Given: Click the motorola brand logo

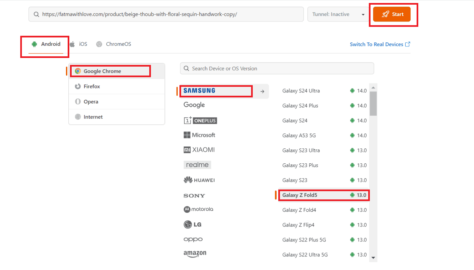Looking at the screenshot, I should [198, 209].
